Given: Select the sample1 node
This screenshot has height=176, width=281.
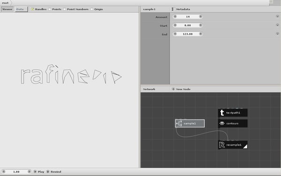Looking at the screenshot, I should (190, 123).
